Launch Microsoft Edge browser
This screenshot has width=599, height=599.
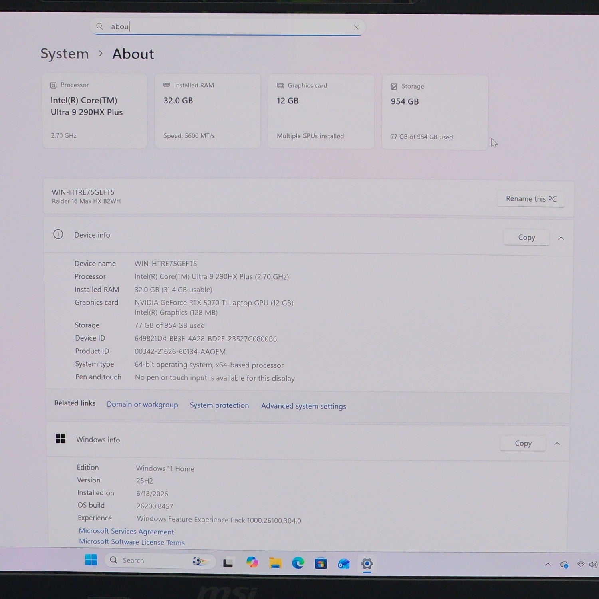click(x=298, y=563)
